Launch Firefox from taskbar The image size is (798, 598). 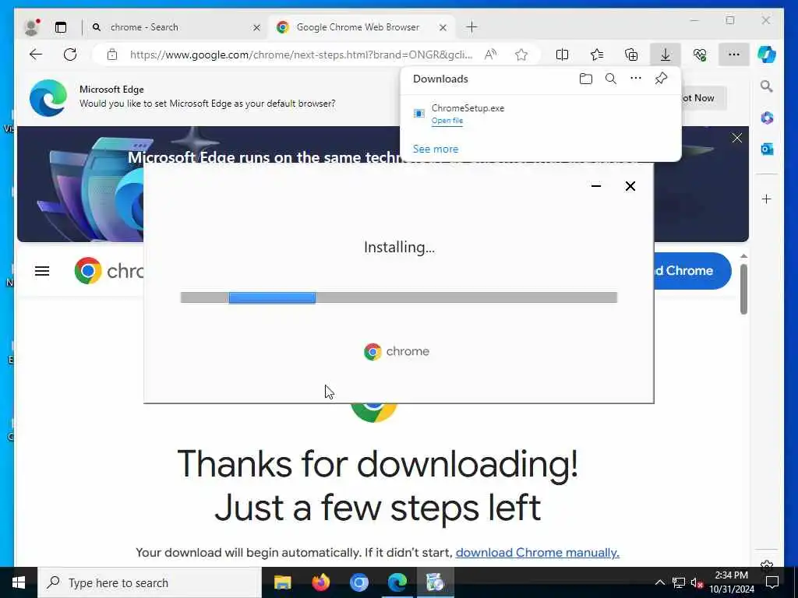pos(320,582)
